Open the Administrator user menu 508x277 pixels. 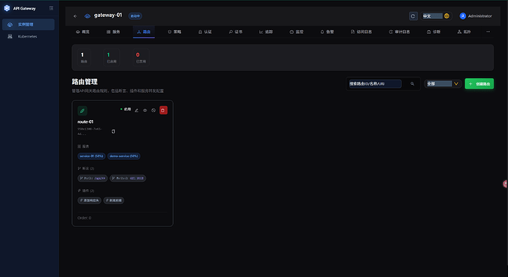click(476, 16)
